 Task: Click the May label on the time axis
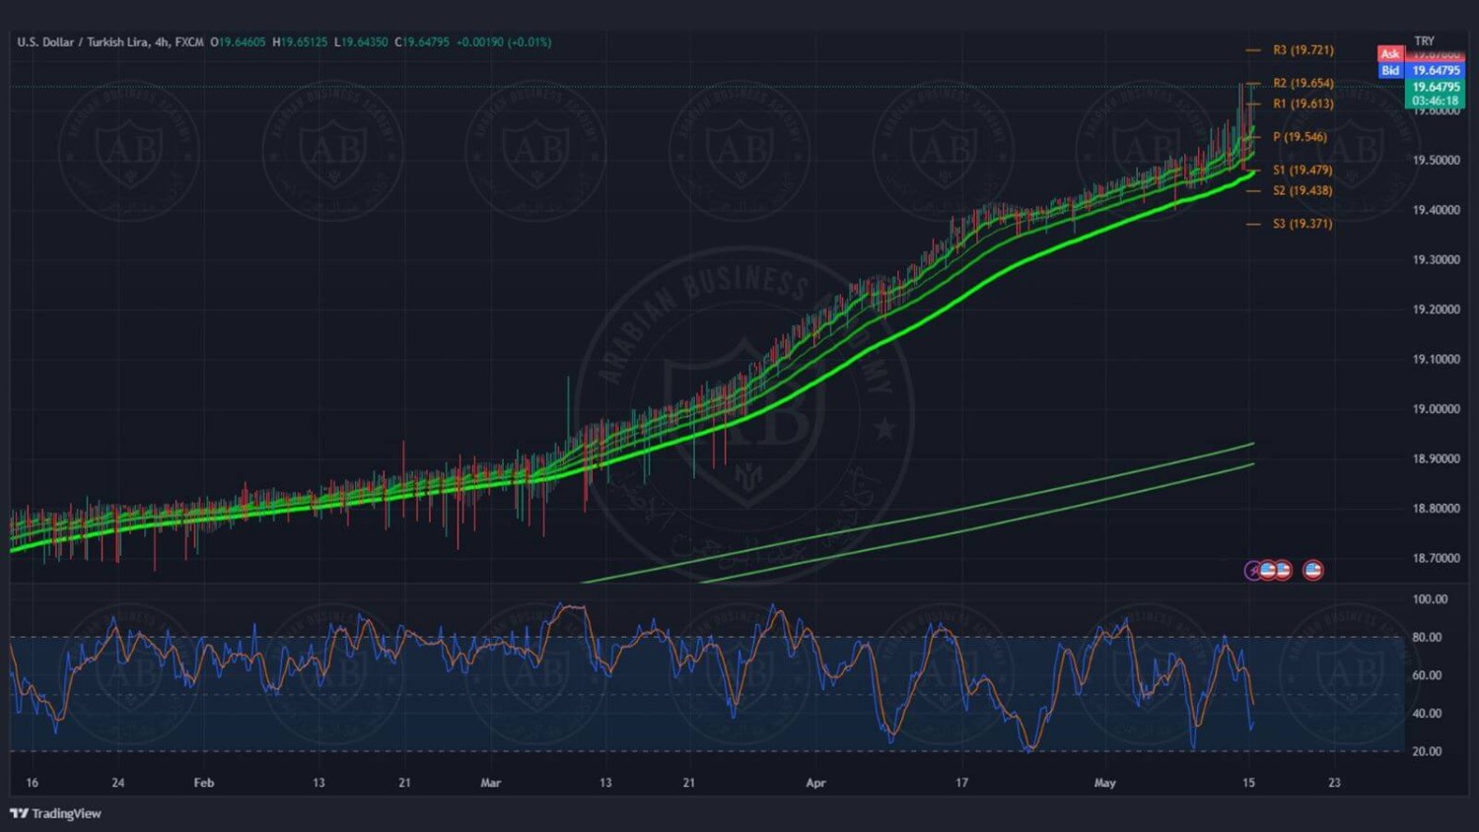(x=1105, y=783)
